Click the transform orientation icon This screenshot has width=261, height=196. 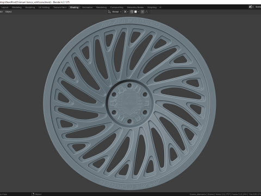tap(109, 12)
